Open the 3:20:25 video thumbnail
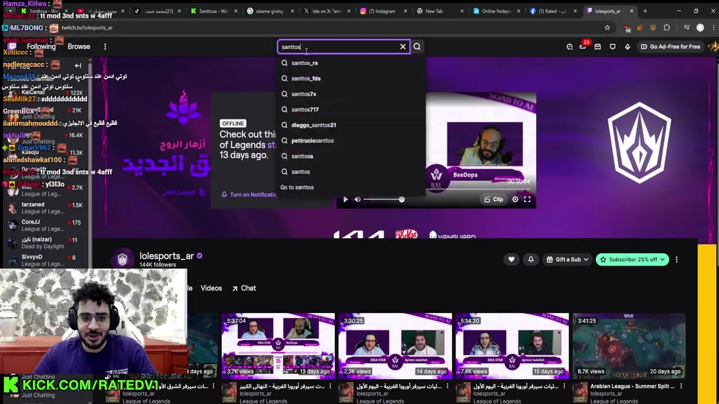The width and height of the screenshot is (719, 404). click(395, 346)
